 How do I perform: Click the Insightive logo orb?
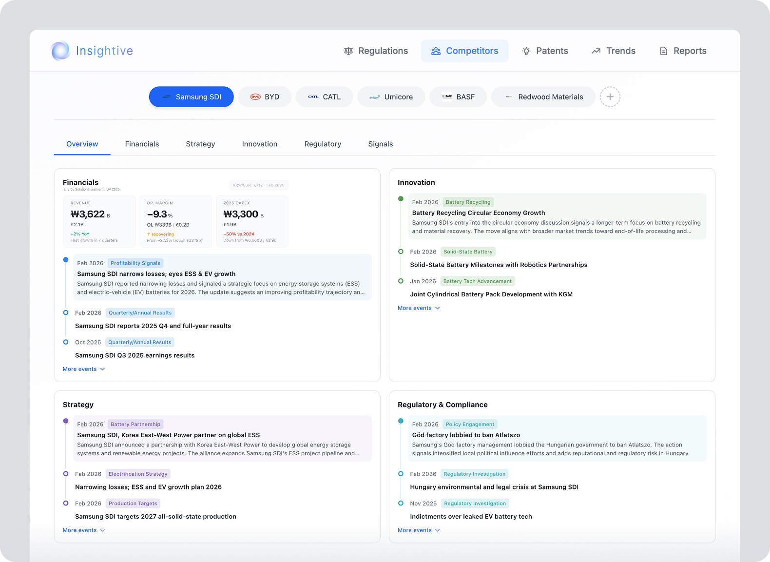point(60,51)
